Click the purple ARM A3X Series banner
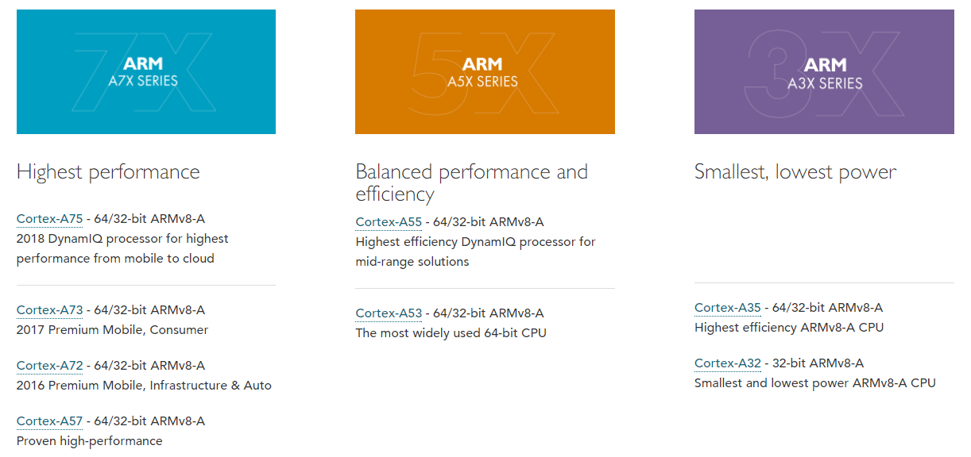The width and height of the screenshot is (971, 457). point(824,71)
